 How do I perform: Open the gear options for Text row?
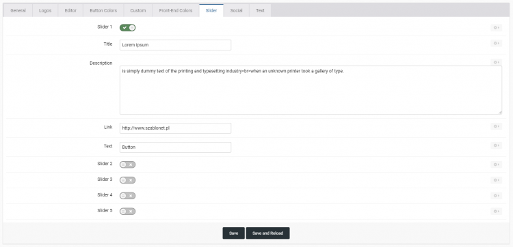point(496,145)
